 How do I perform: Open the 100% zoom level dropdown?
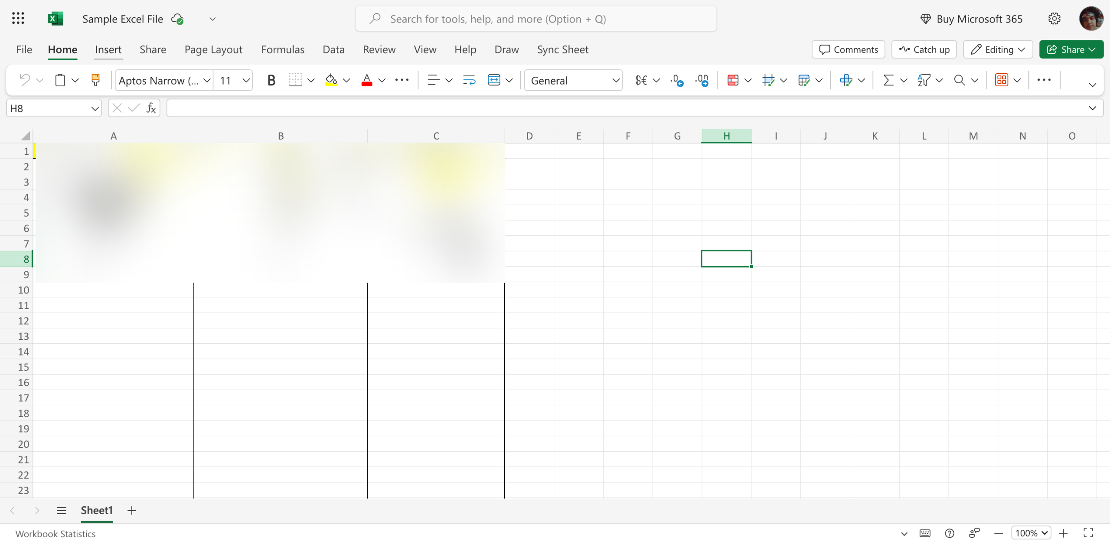tap(1031, 532)
